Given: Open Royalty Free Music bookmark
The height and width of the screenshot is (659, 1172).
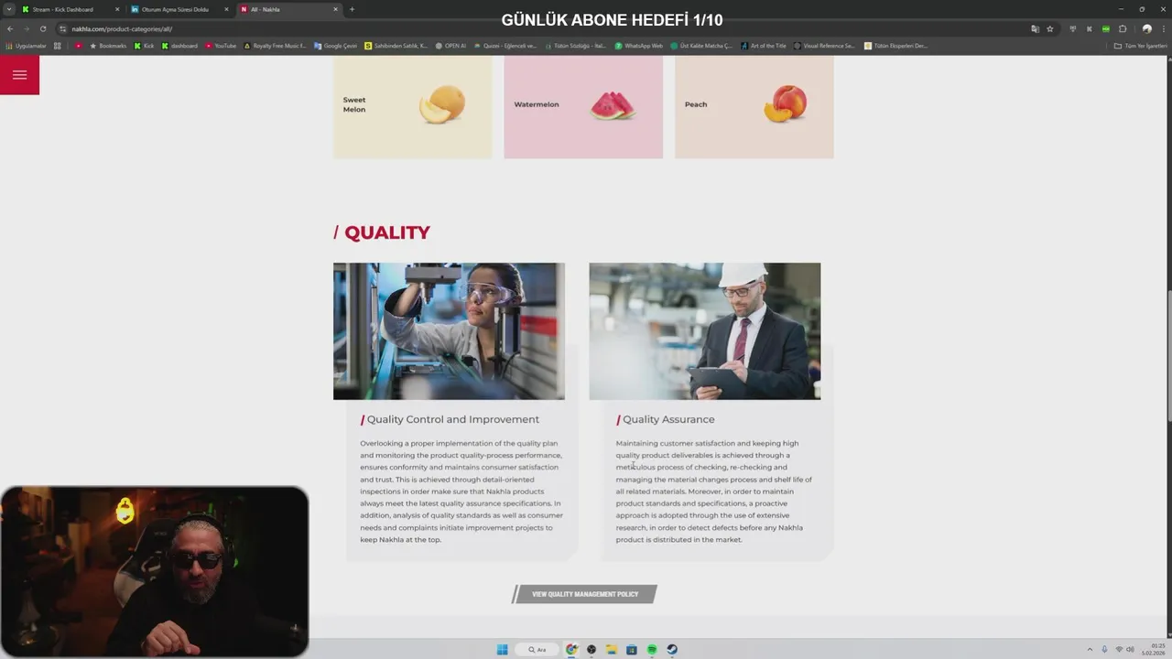Looking at the screenshot, I should (275, 46).
